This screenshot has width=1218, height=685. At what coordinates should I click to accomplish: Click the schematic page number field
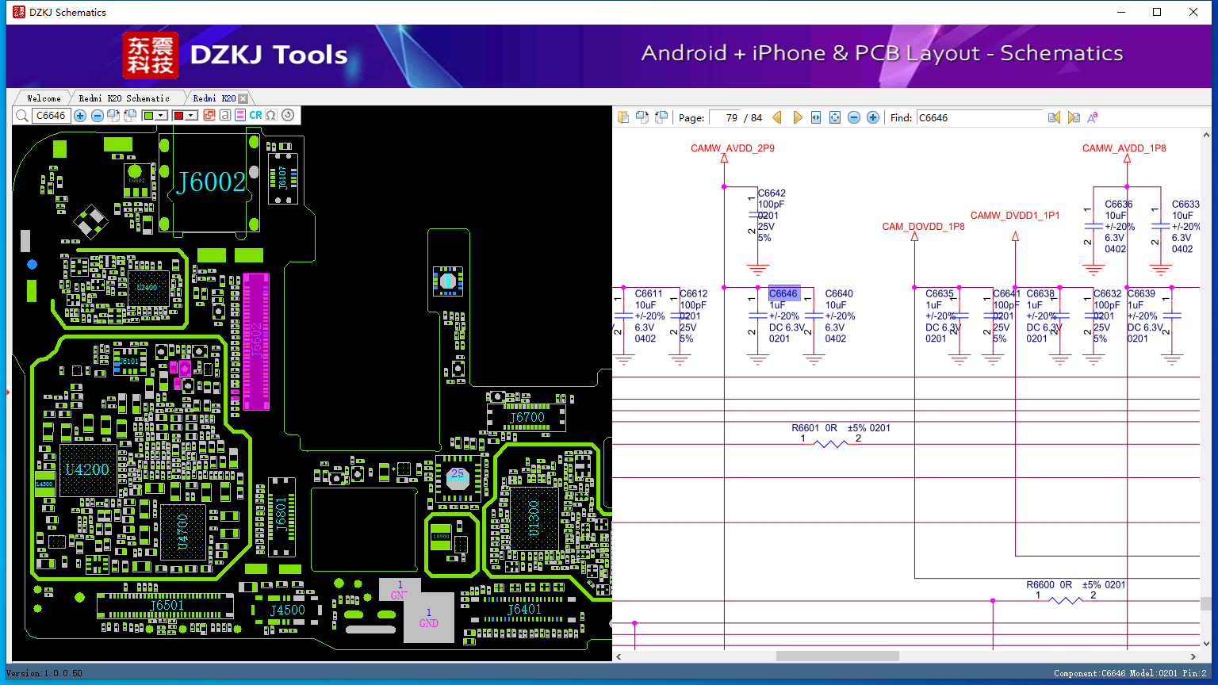(725, 117)
